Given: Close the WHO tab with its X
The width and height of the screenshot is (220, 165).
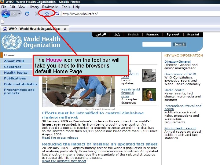Looking at the screenshot, I should [65, 29].
